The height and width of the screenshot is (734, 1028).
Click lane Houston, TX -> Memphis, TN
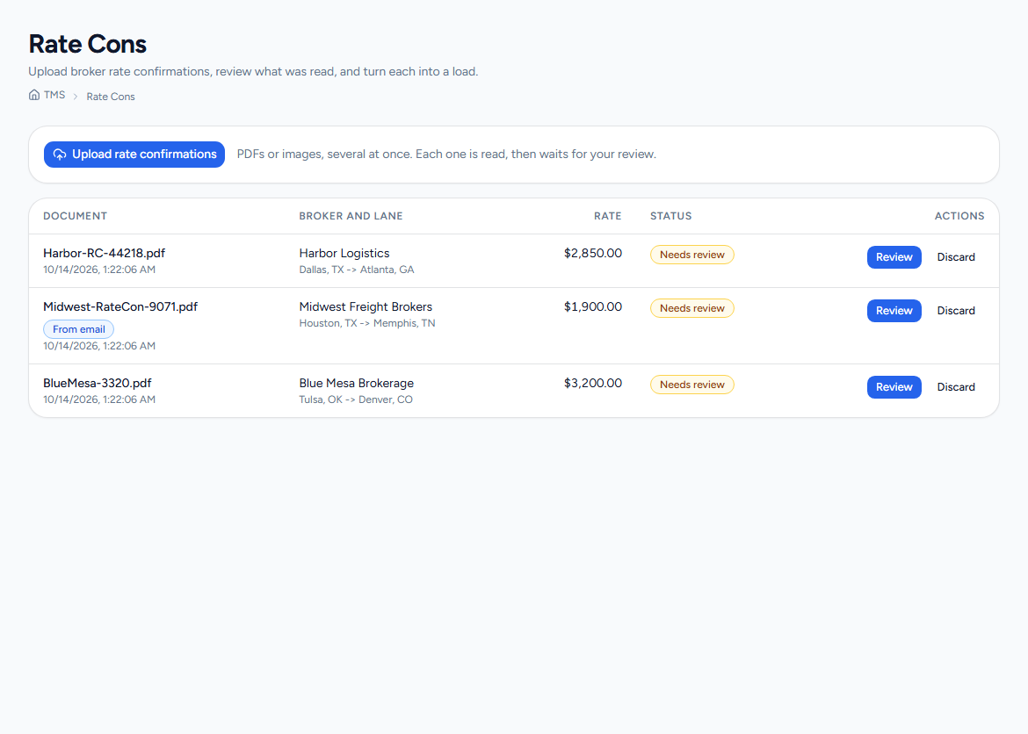click(367, 323)
